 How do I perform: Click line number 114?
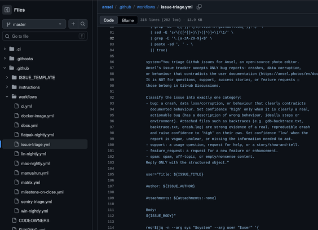[111, 228]
